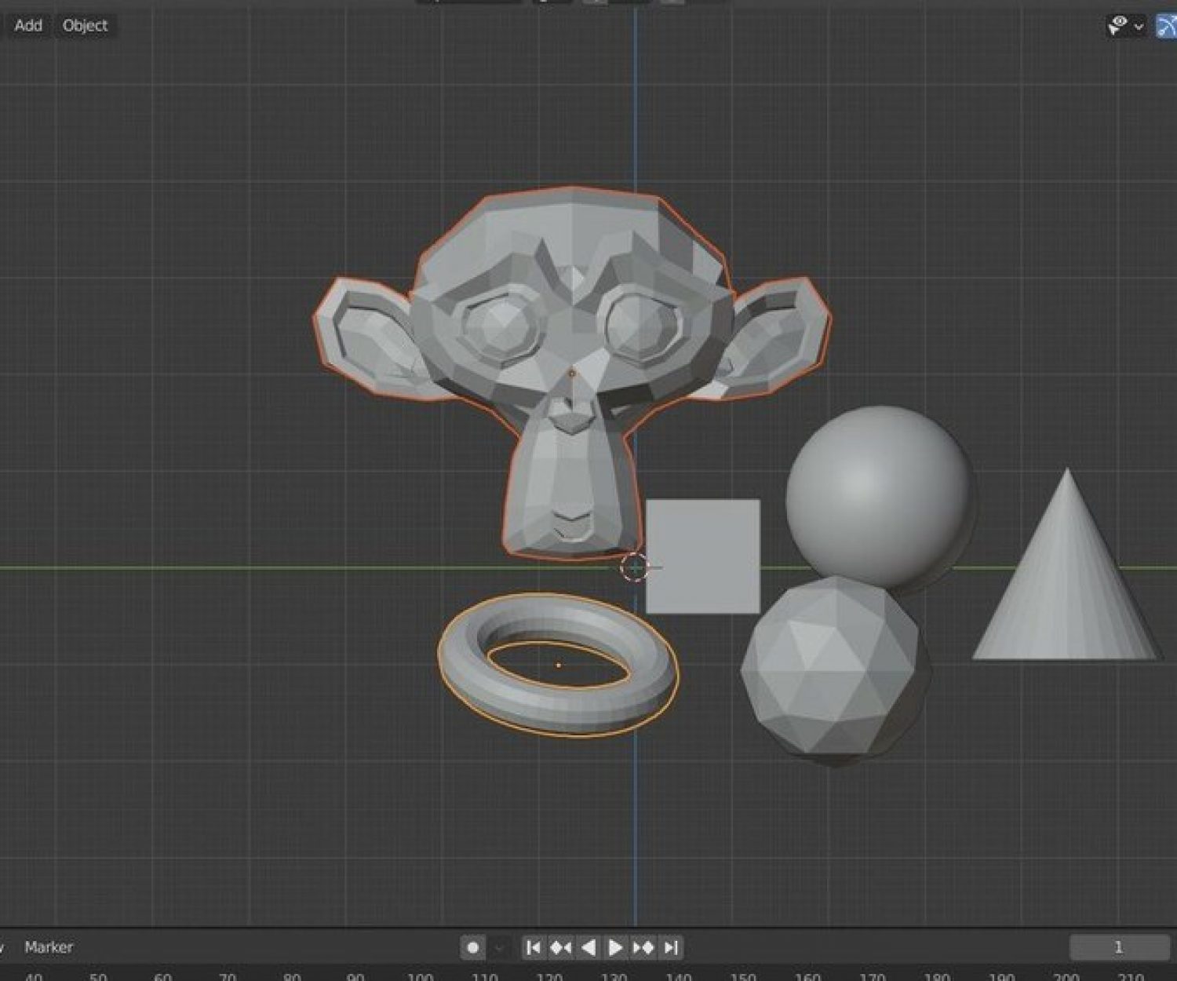Play animation in reverse

[x=588, y=947]
